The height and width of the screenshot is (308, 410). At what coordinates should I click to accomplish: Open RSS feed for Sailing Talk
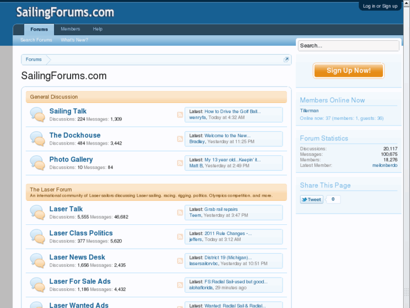pyautogui.click(x=180, y=115)
